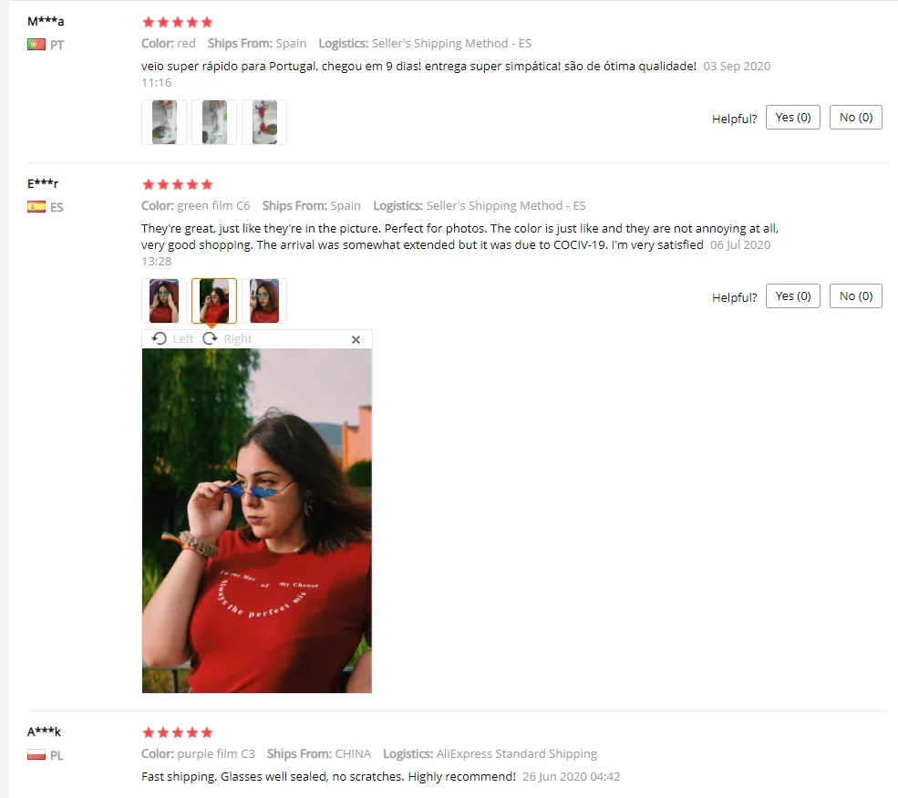Mark M***a's review unhelpful with No (0)
The height and width of the screenshot is (798, 898).
(x=856, y=118)
